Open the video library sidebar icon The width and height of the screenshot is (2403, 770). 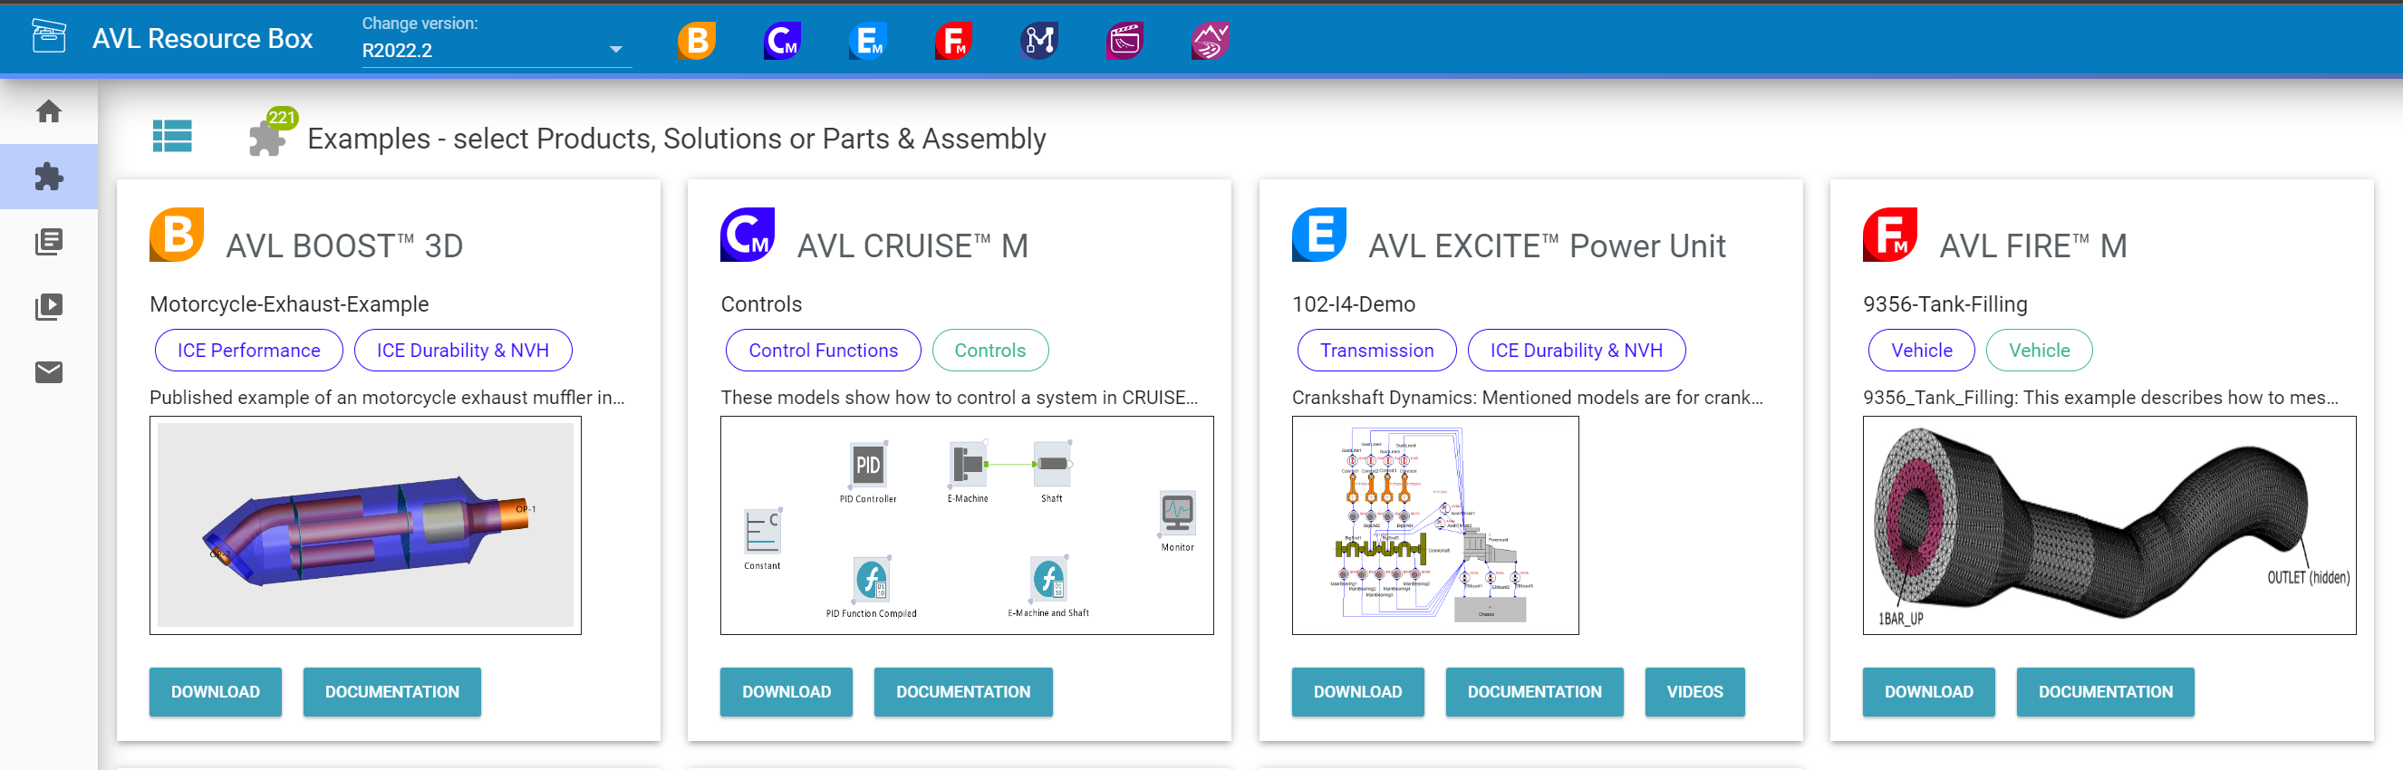(49, 307)
